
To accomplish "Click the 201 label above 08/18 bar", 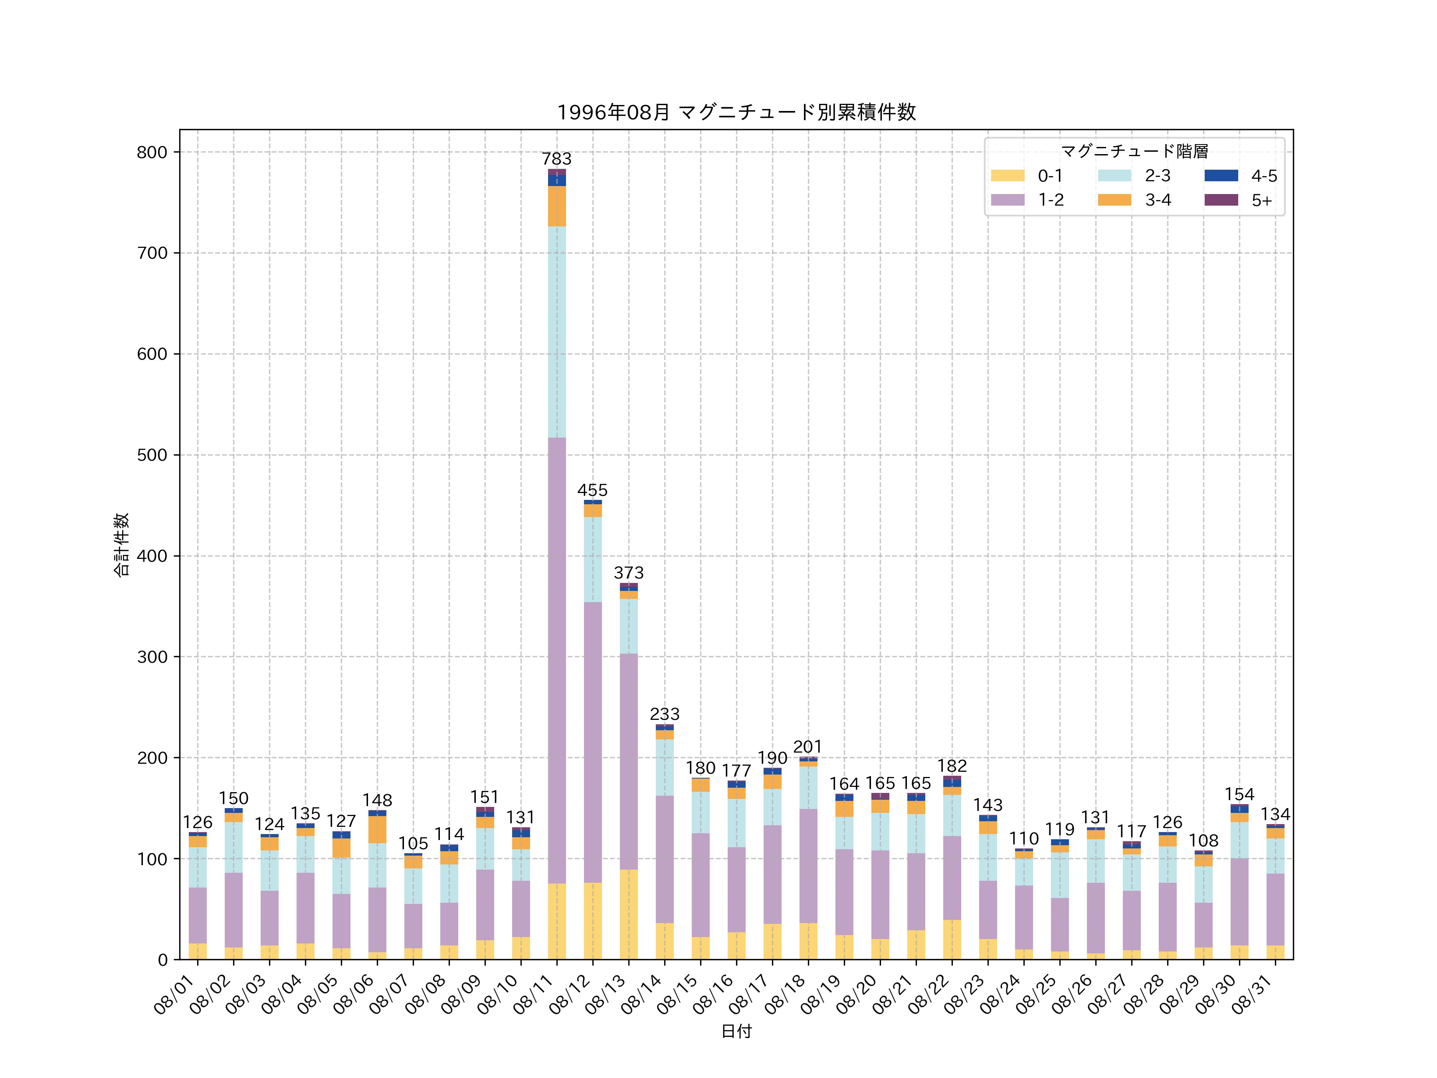I will (808, 747).
